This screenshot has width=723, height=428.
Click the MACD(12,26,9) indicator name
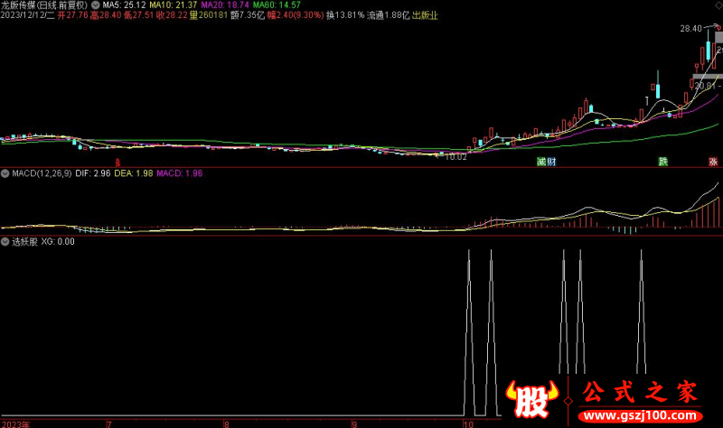coord(42,173)
